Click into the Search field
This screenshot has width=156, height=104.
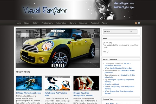(120, 32)
